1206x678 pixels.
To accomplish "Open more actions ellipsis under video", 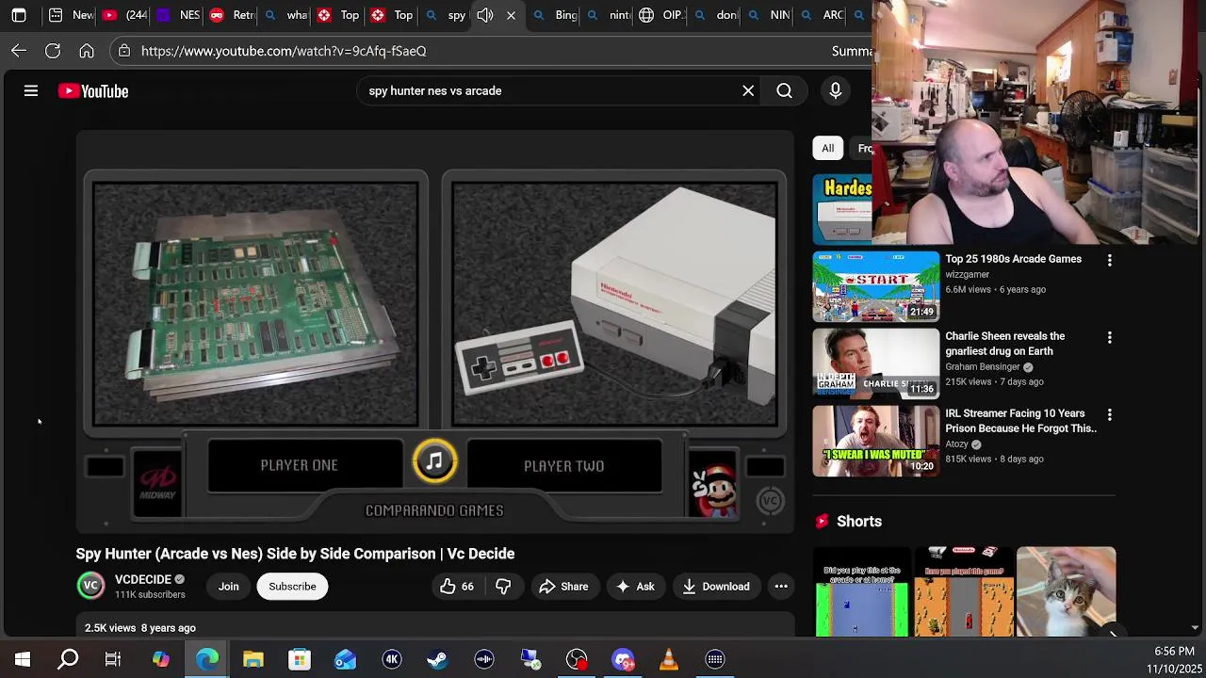I will (x=781, y=586).
